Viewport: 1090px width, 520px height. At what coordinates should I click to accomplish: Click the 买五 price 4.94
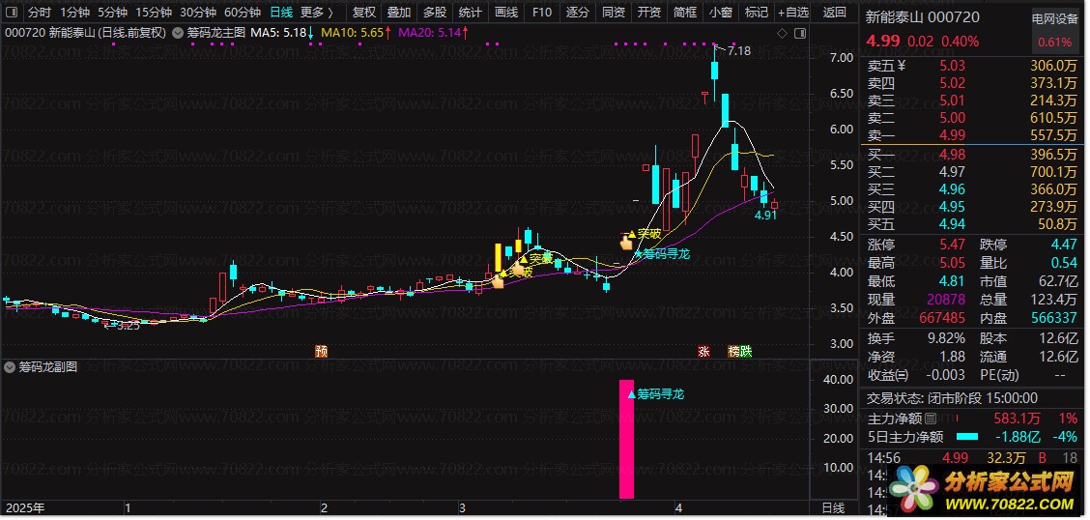click(x=952, y=224)
